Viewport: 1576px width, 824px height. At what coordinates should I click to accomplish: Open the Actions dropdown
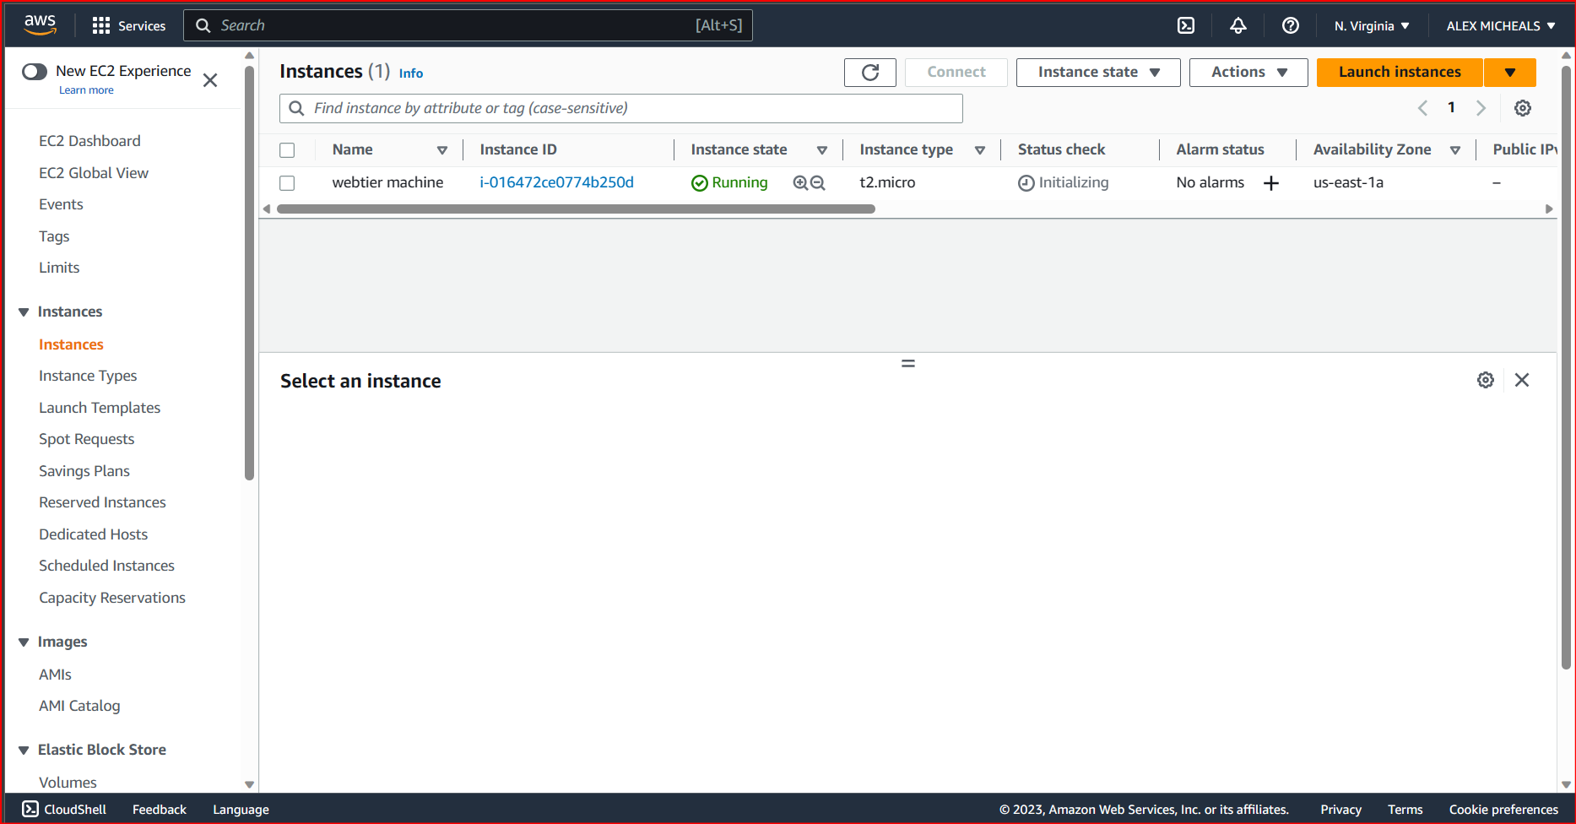1248,72
